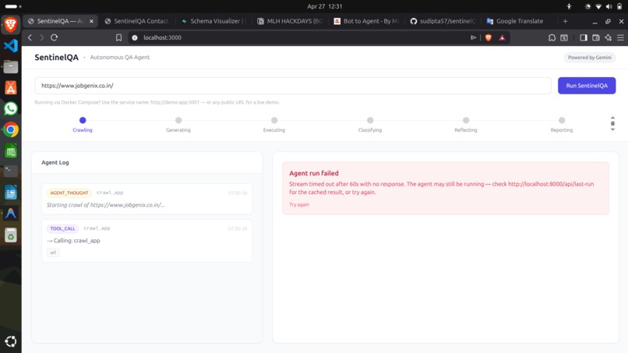Bookmark this page with the bookmark icon
Viewport: 628px width, 353px height.
(118, 37)
